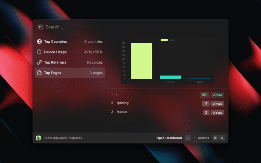Open the Top Referrers entry
261x163 pixels.
69,62
